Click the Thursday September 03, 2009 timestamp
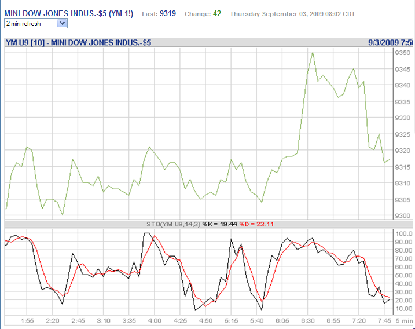Viewport: 415px width, 329px height. point(292,14)
